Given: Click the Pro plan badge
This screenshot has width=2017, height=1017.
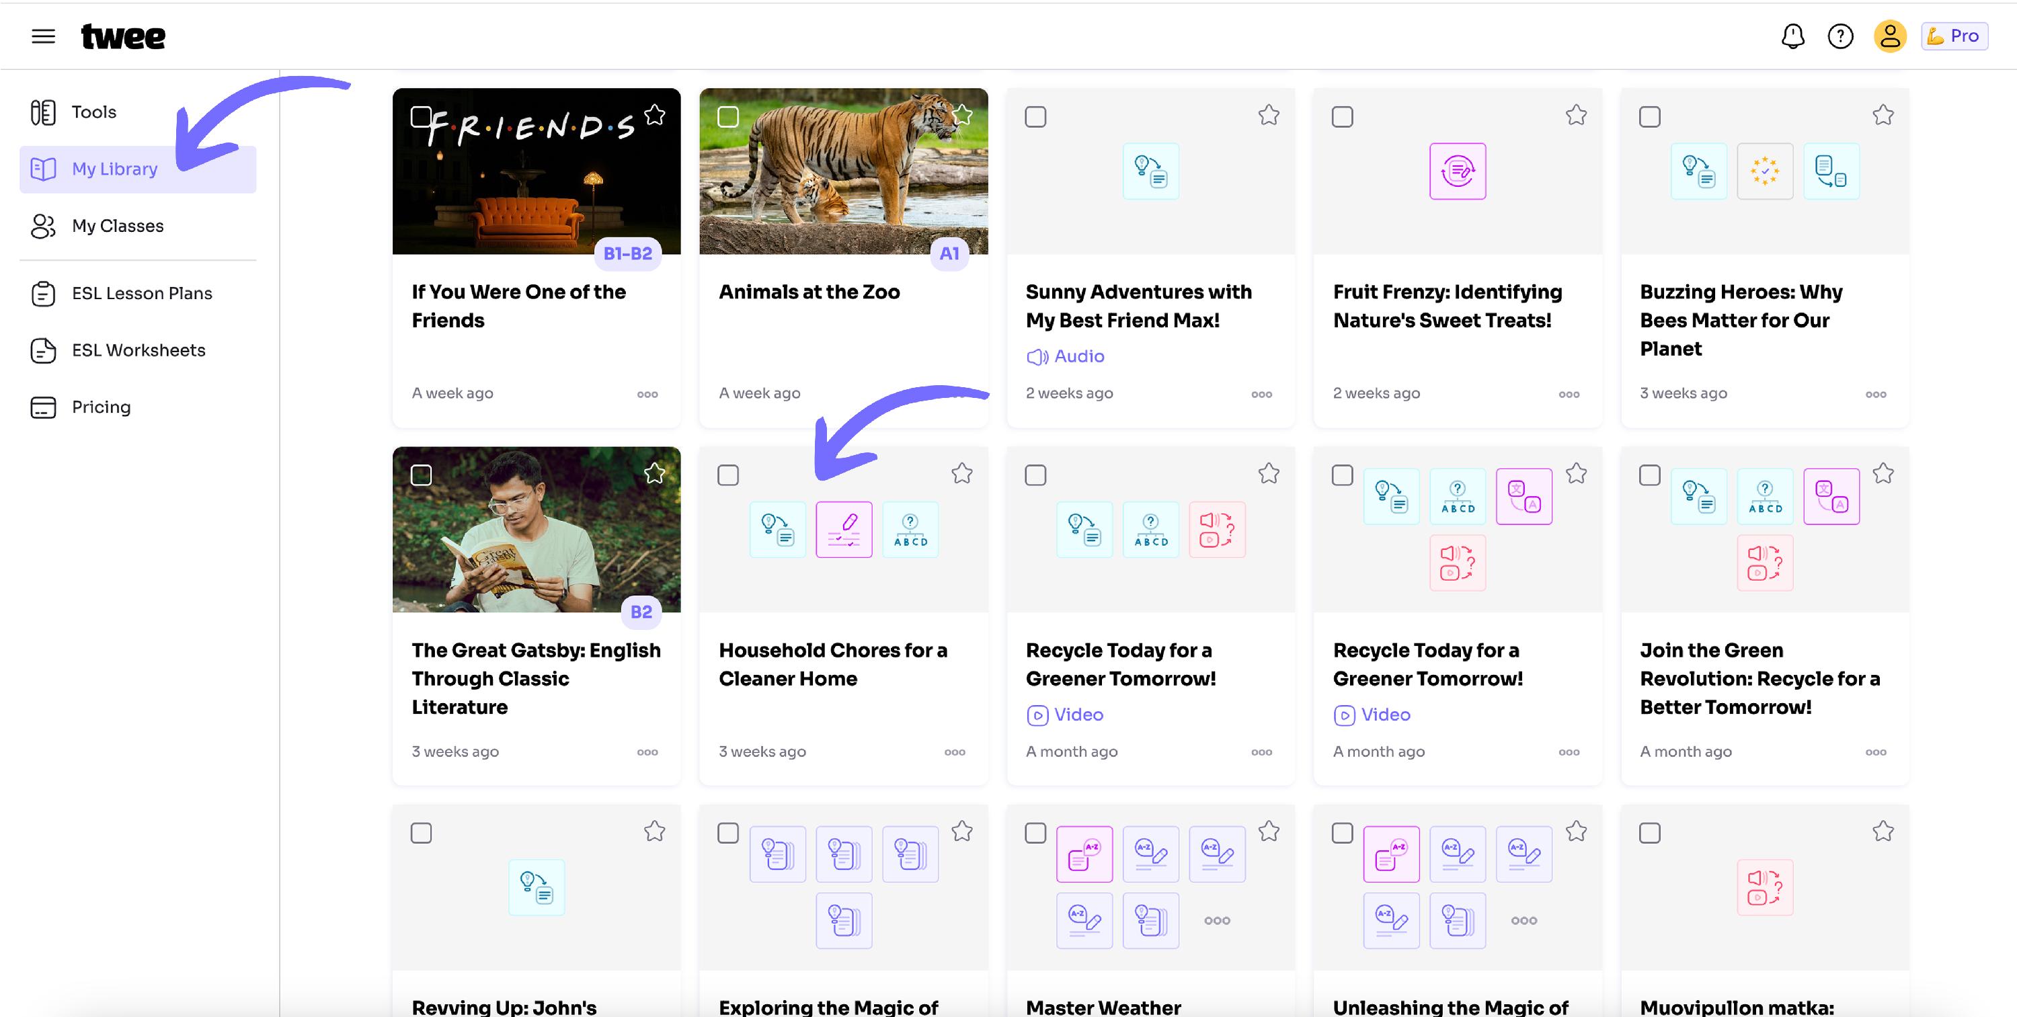Looking at the screenshot, I should click(1954, 36).
